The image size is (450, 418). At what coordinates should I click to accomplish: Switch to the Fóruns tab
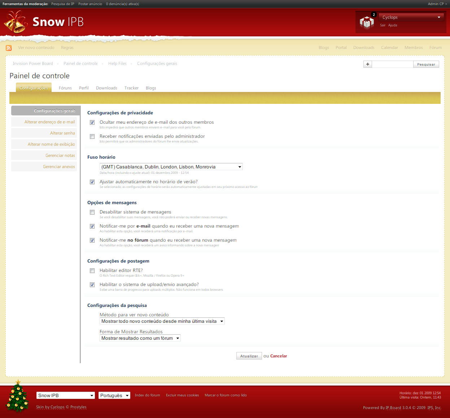tap(65, 88)
